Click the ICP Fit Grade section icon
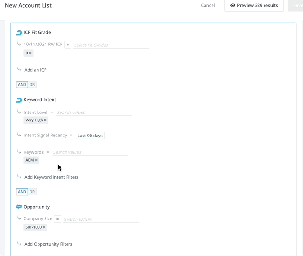The width and height of the screenshot is (303, 256). (19, 33)
